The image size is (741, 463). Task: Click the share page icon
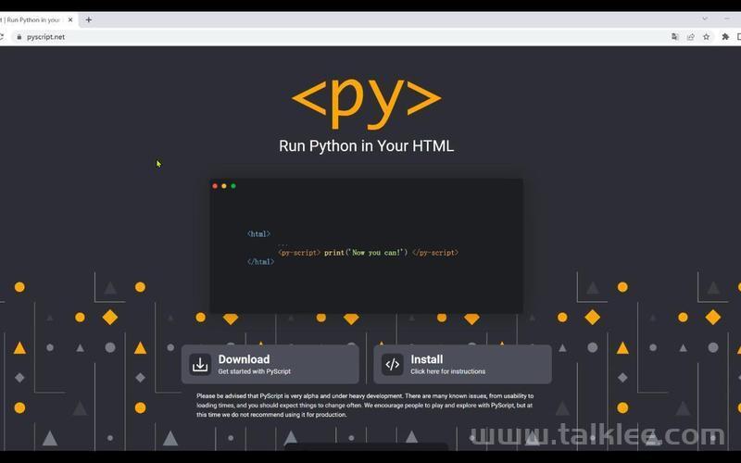click(690, 37)
